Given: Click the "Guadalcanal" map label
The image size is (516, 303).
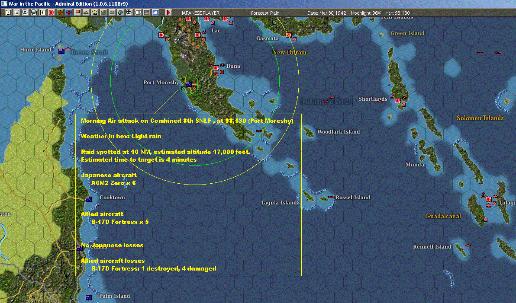Looking at the screenshot, I should coord(443,216).
